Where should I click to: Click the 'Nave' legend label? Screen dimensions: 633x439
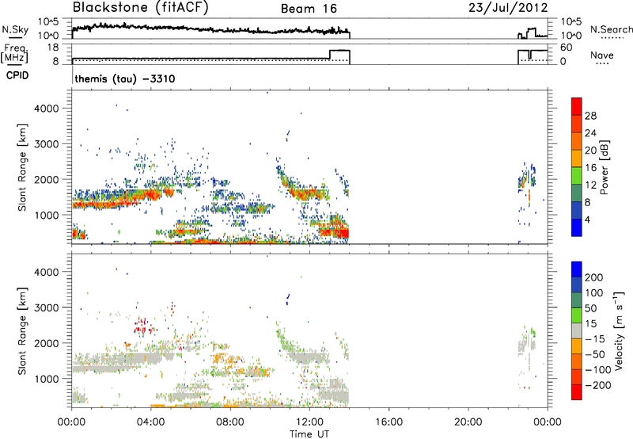pos(601,55)
